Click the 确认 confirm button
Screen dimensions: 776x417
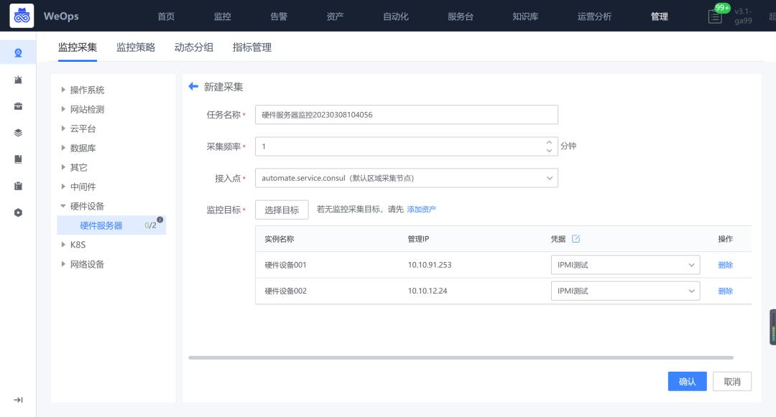(x=687, y=381)
